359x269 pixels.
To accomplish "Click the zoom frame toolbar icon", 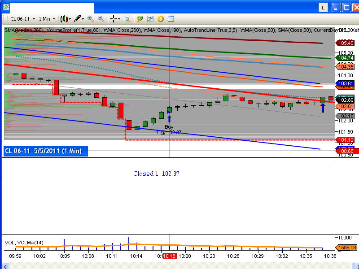I will (127, 19).
